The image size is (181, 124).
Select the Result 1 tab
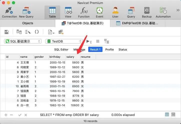pos(95,49)
